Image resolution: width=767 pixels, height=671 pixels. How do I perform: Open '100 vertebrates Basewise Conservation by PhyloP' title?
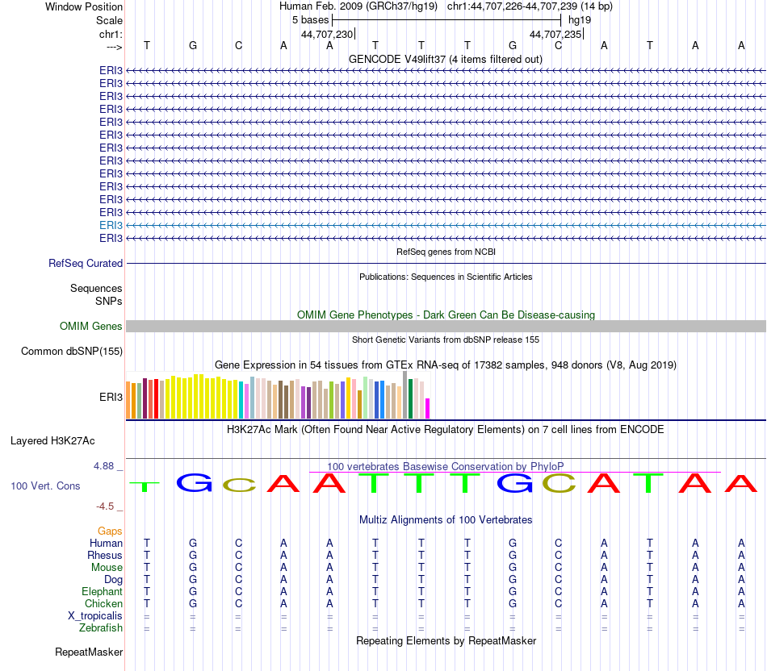point(446,466)
